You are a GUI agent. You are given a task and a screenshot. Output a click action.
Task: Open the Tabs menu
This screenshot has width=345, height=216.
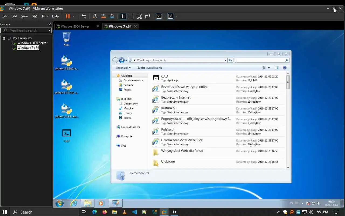point(44,16)
